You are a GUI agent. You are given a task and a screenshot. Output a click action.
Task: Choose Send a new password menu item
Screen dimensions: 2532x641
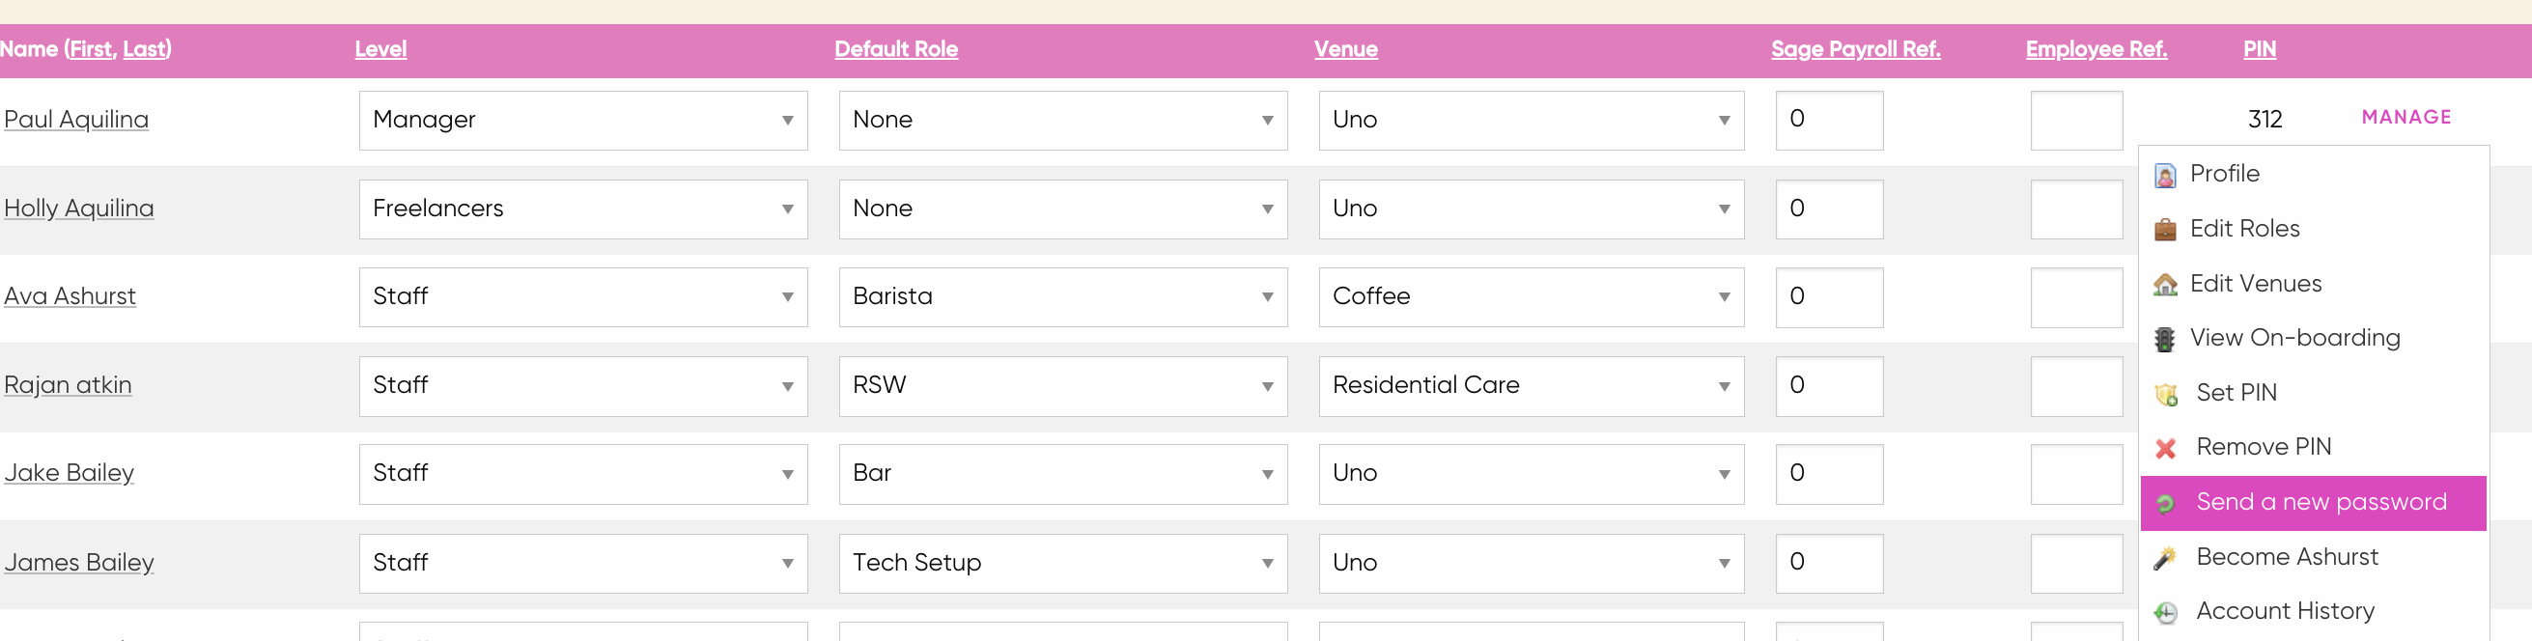[x=2313, y=502]
